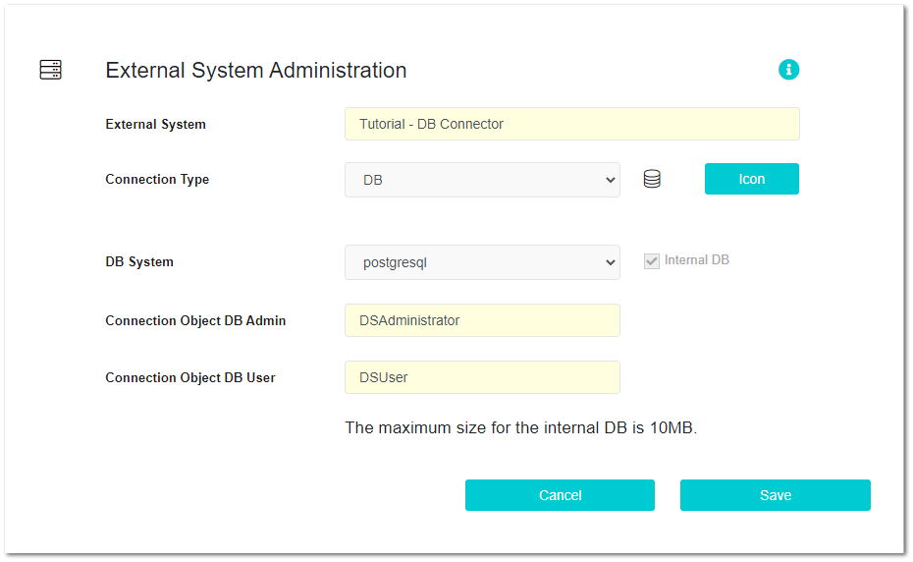Screen dimensions: 913x562
Task: Click the maximum size 10MB notice text
Action: (x=520, y=428)
